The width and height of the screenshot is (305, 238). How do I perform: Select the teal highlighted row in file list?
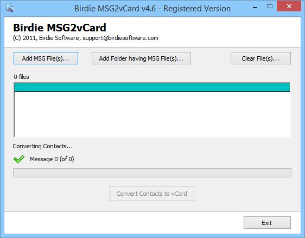click(x=152, y=88)
